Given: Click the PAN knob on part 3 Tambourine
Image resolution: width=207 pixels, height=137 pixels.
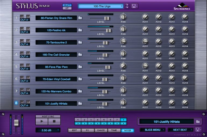Looking at the screenshot, I should point(123,41).
